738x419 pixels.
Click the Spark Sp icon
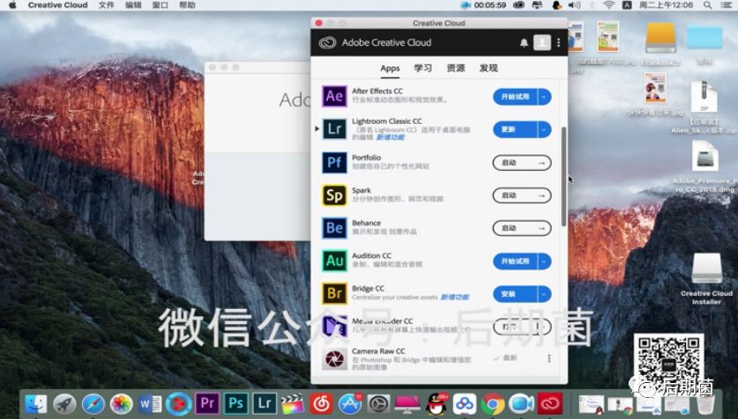[335, 195]
